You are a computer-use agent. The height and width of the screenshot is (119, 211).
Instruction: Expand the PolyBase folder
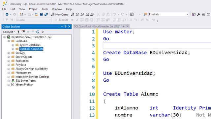[x=9, y=65]
